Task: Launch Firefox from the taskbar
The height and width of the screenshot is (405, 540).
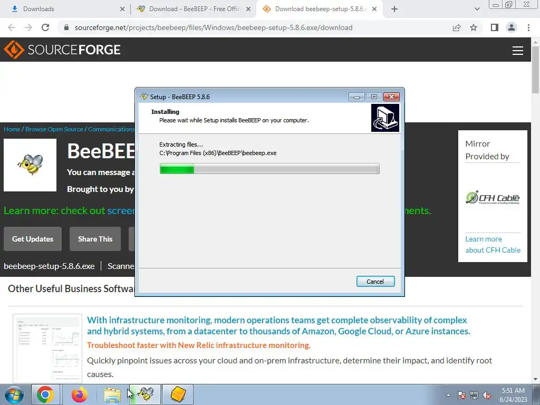Action: pyautogui.click(x=79, y=394)
